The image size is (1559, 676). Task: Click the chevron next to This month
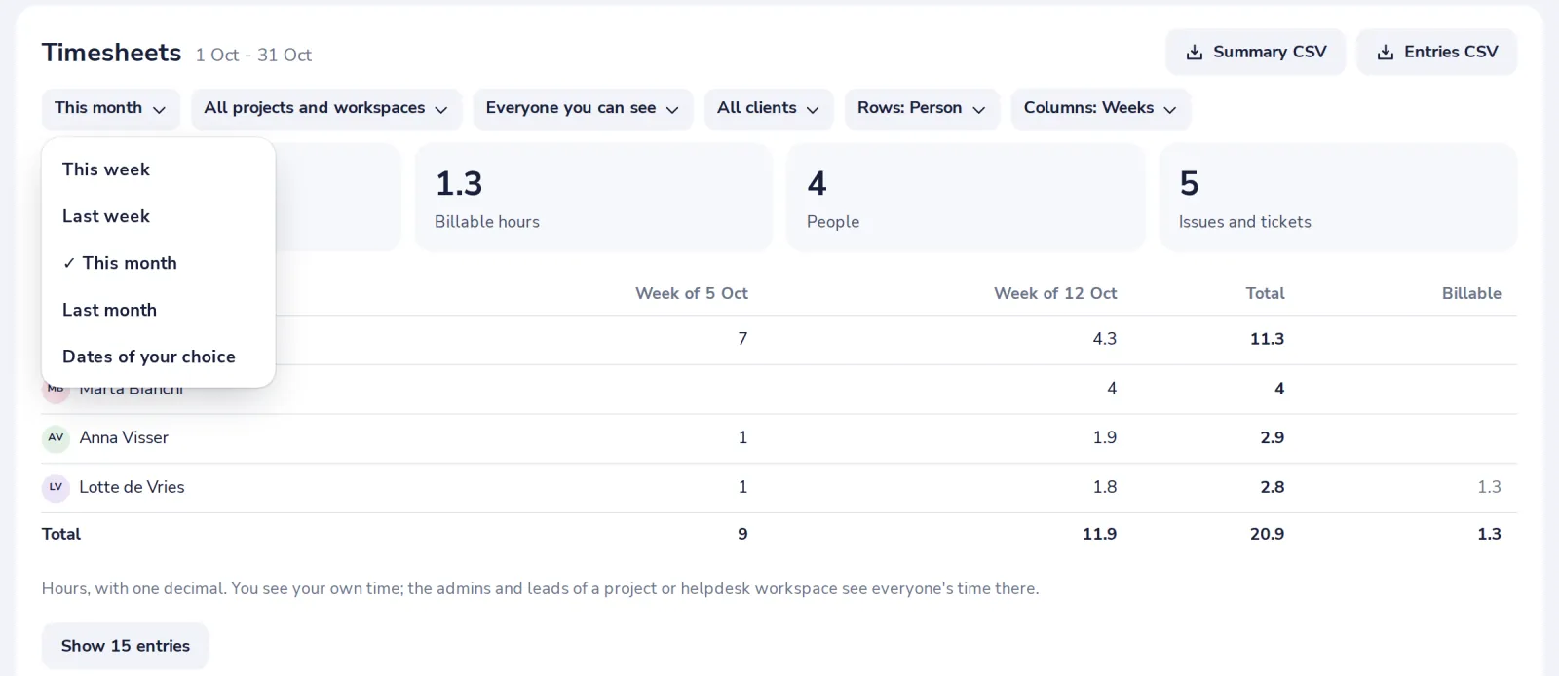(159, 109)
